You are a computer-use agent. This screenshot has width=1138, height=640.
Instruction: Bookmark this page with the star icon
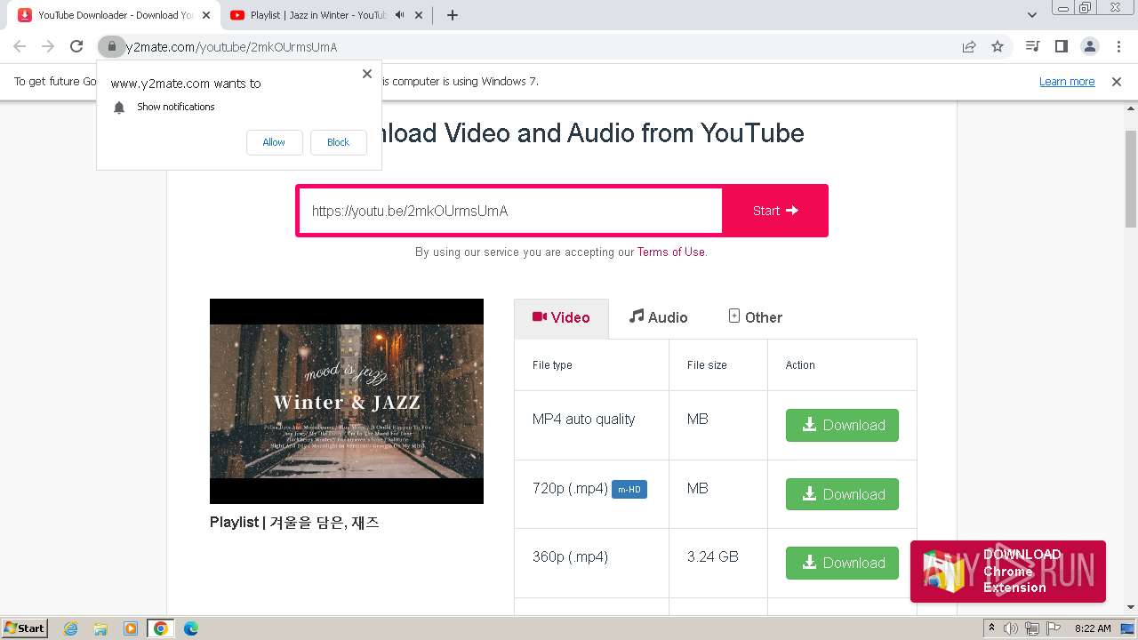tap(998, 46)
